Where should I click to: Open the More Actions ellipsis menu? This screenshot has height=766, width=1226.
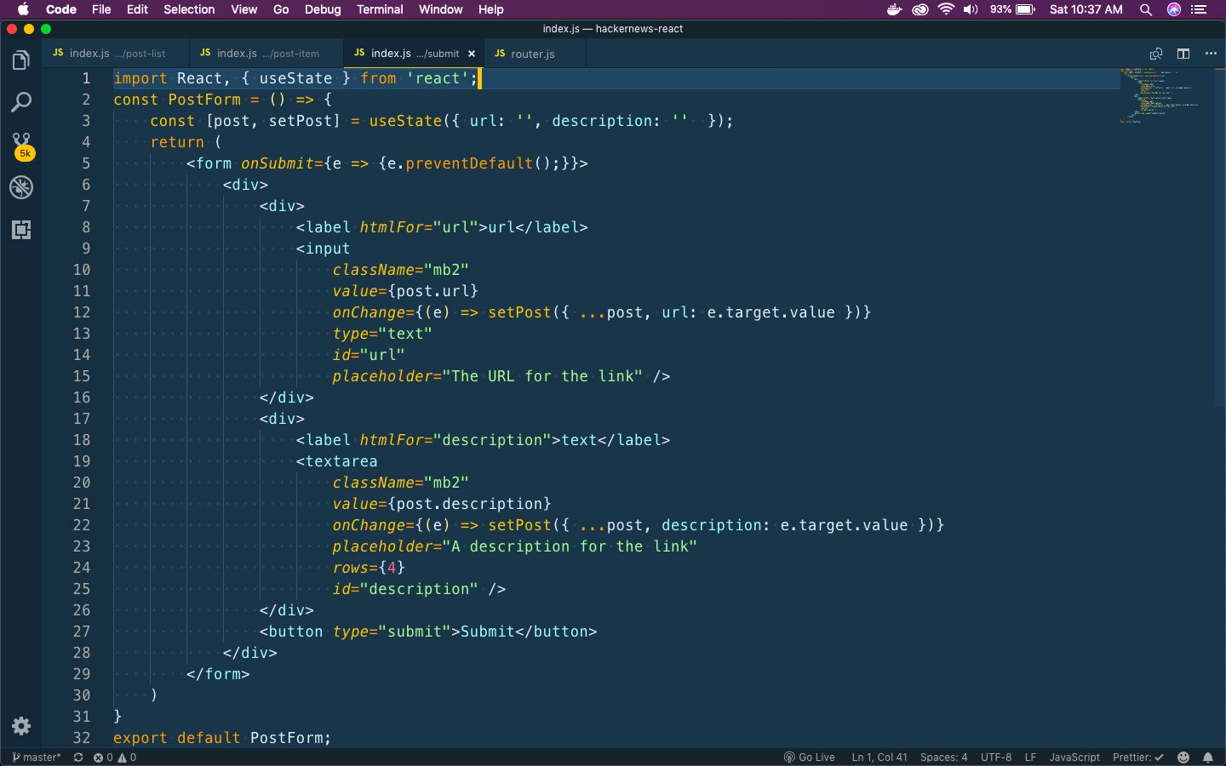[x=1211, y=54]
